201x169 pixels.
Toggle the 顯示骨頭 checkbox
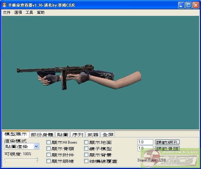pos(48,149)
